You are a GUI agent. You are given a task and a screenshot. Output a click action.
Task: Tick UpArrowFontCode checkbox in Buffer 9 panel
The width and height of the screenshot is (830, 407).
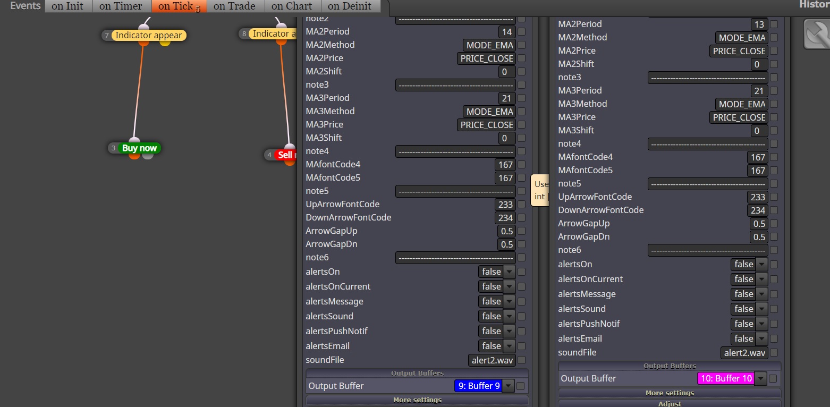521,205
